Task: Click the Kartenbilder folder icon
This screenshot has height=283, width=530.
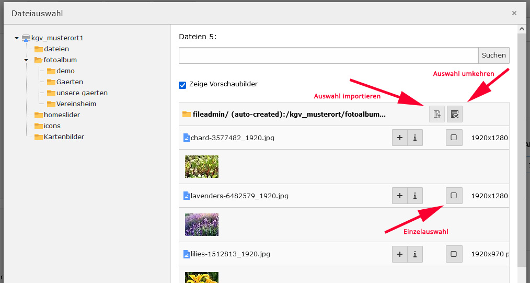Action: (x=39, y=137)
